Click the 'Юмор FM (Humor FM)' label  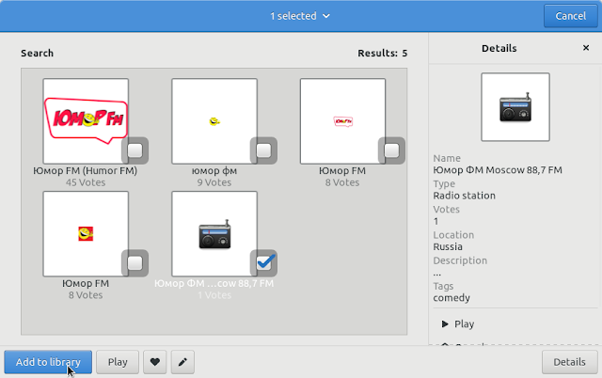pos(86,171)
